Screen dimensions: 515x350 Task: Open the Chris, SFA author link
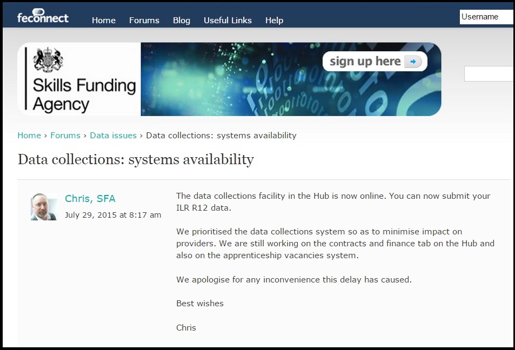point(90,199)
